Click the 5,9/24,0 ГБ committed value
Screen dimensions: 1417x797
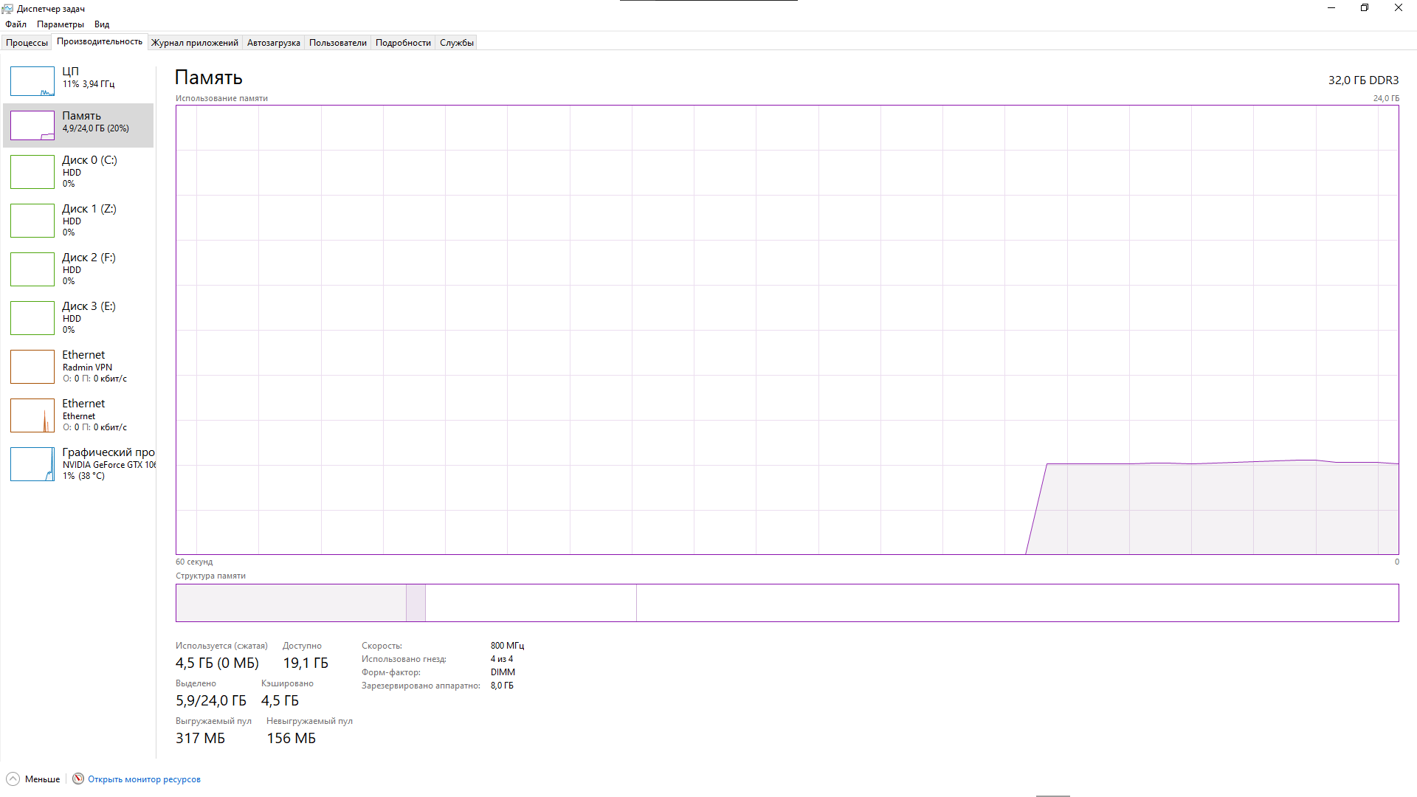[211, 700]
